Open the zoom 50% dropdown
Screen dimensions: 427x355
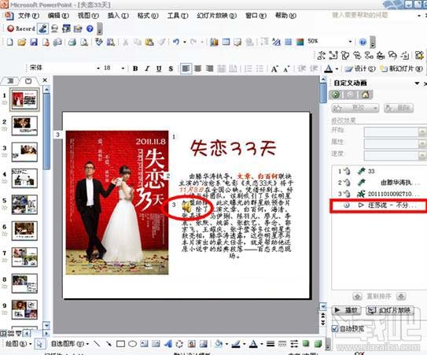point(350,42)
